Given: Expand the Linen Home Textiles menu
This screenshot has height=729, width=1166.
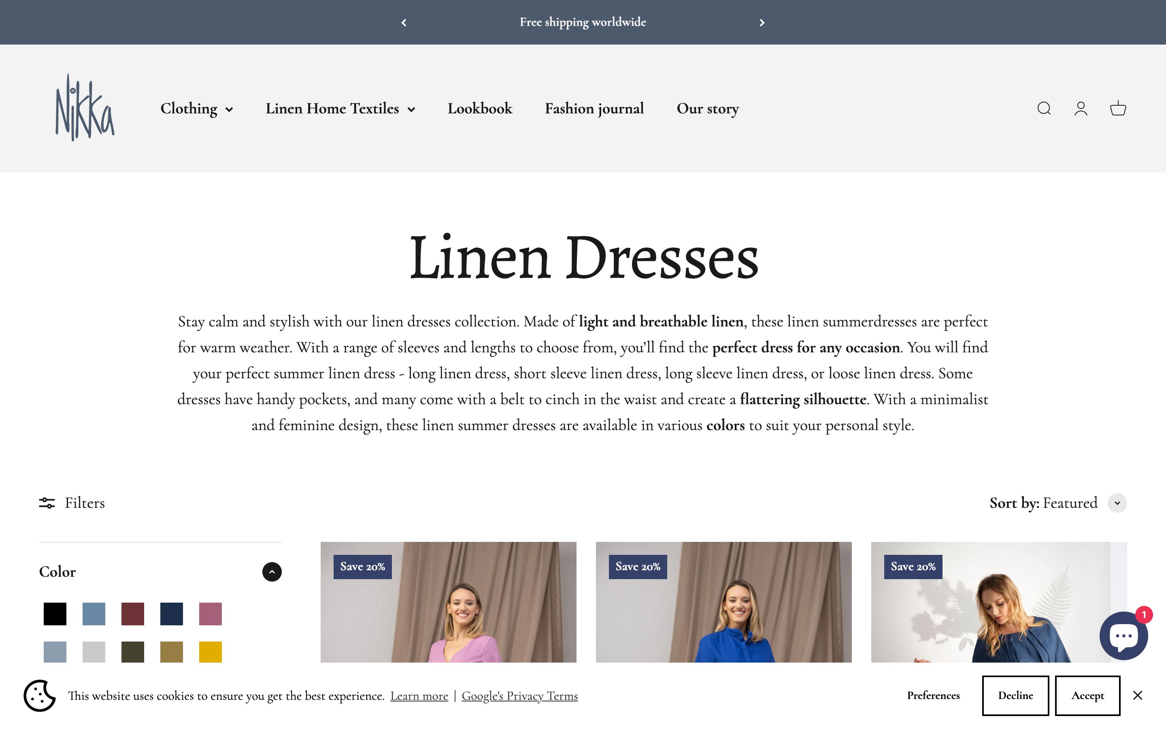Looking at the screenshot, I should (x=340, y=109).
